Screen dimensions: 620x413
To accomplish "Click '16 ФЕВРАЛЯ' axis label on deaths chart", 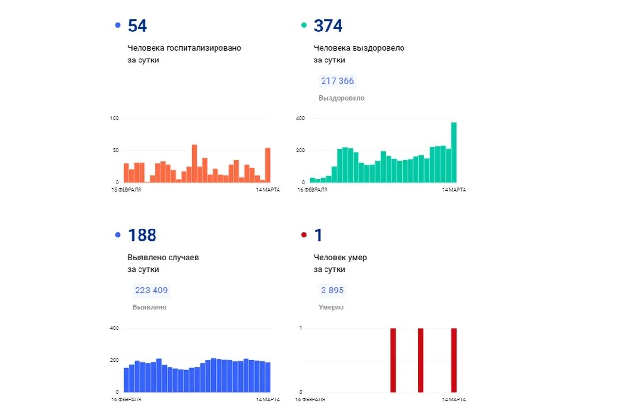I will point(310,399).
